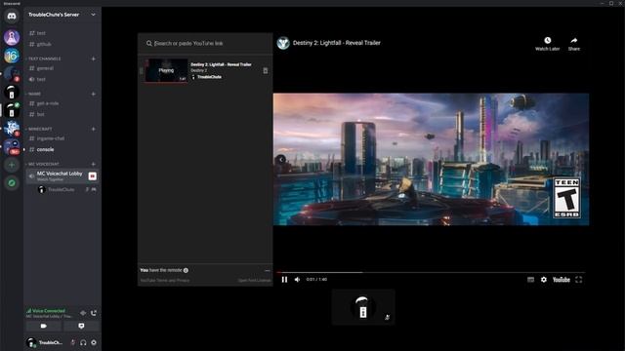Create channel in MINECRAFT category
The image size is (625, 351).
coord(94,129)
